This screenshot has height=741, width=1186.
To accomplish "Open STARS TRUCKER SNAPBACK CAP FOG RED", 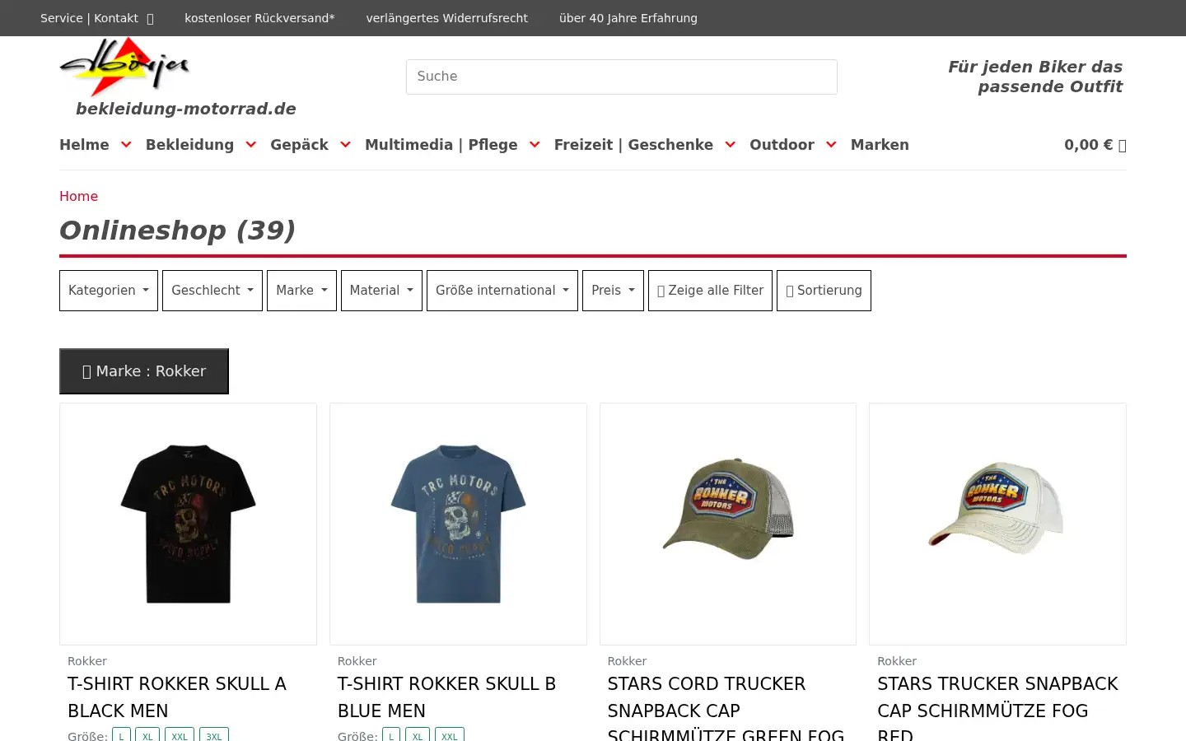I will 997,708.
